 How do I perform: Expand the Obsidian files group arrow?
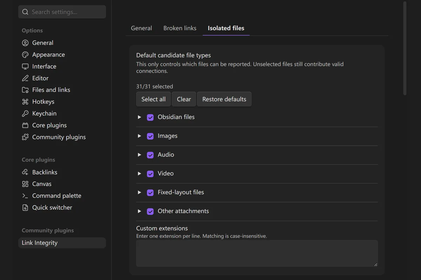139,117
